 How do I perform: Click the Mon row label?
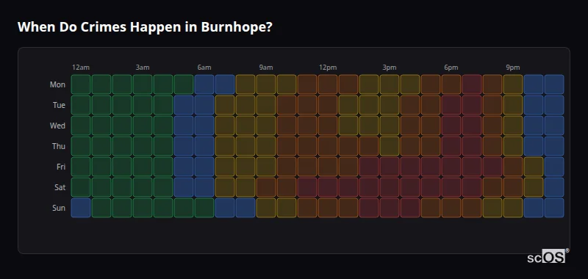click(57, 84)
